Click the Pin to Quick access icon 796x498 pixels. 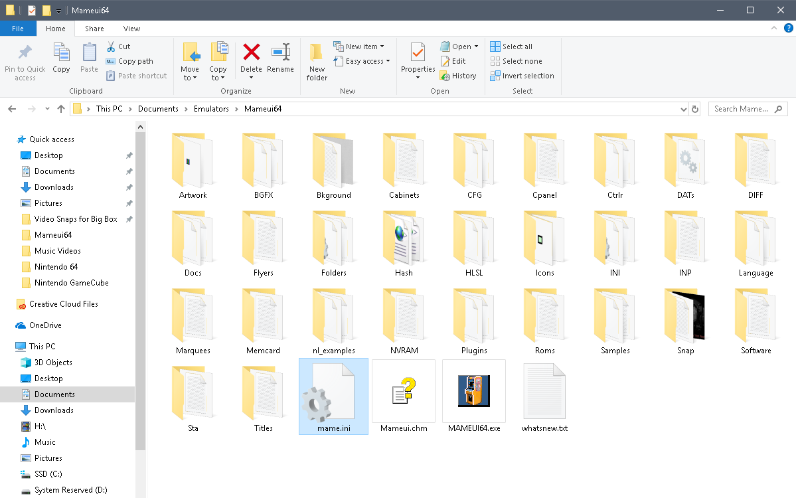pyautogui.click(x=25, y=52)
